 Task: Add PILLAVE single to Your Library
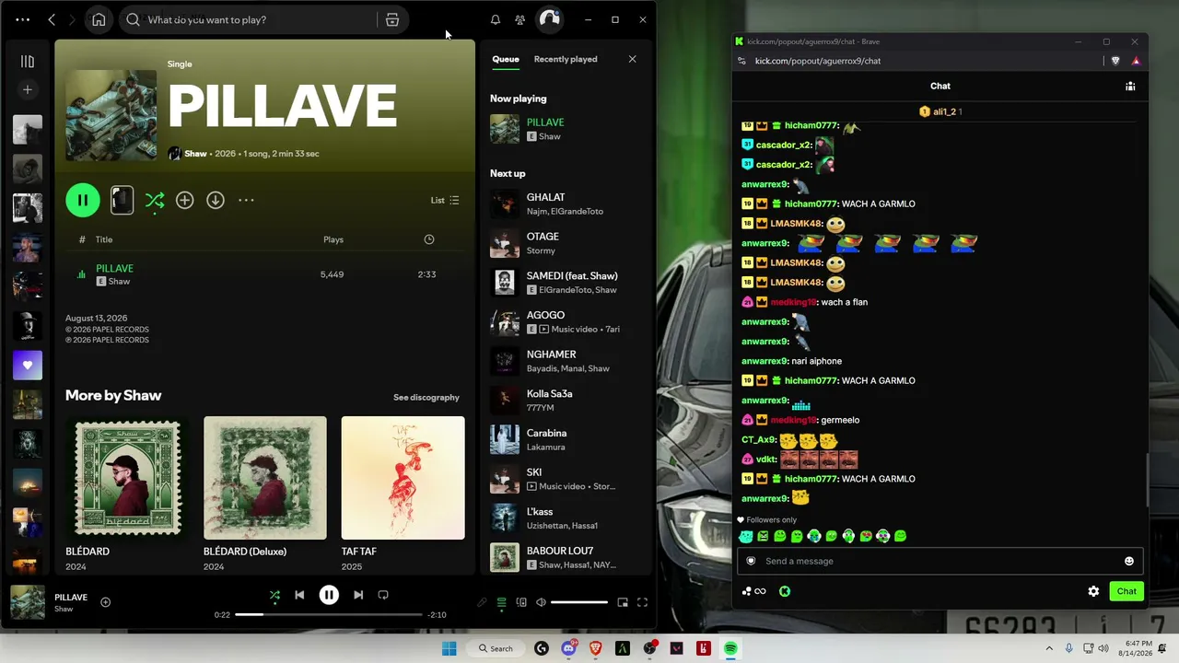(x=185, y=200)
